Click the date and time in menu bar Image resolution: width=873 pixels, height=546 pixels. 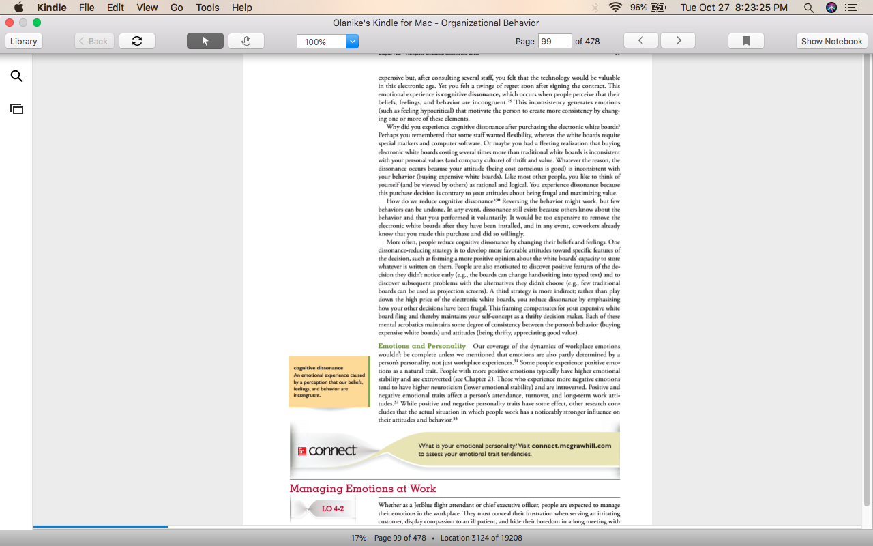tap(734, 8)
